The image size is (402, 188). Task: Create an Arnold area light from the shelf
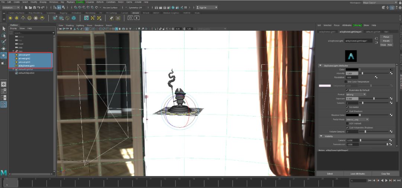(10, 18)
